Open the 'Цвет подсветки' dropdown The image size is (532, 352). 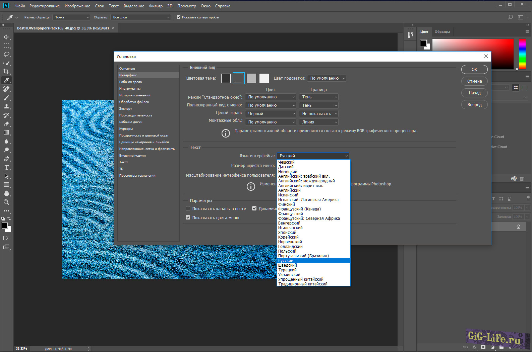pos(327,78)
